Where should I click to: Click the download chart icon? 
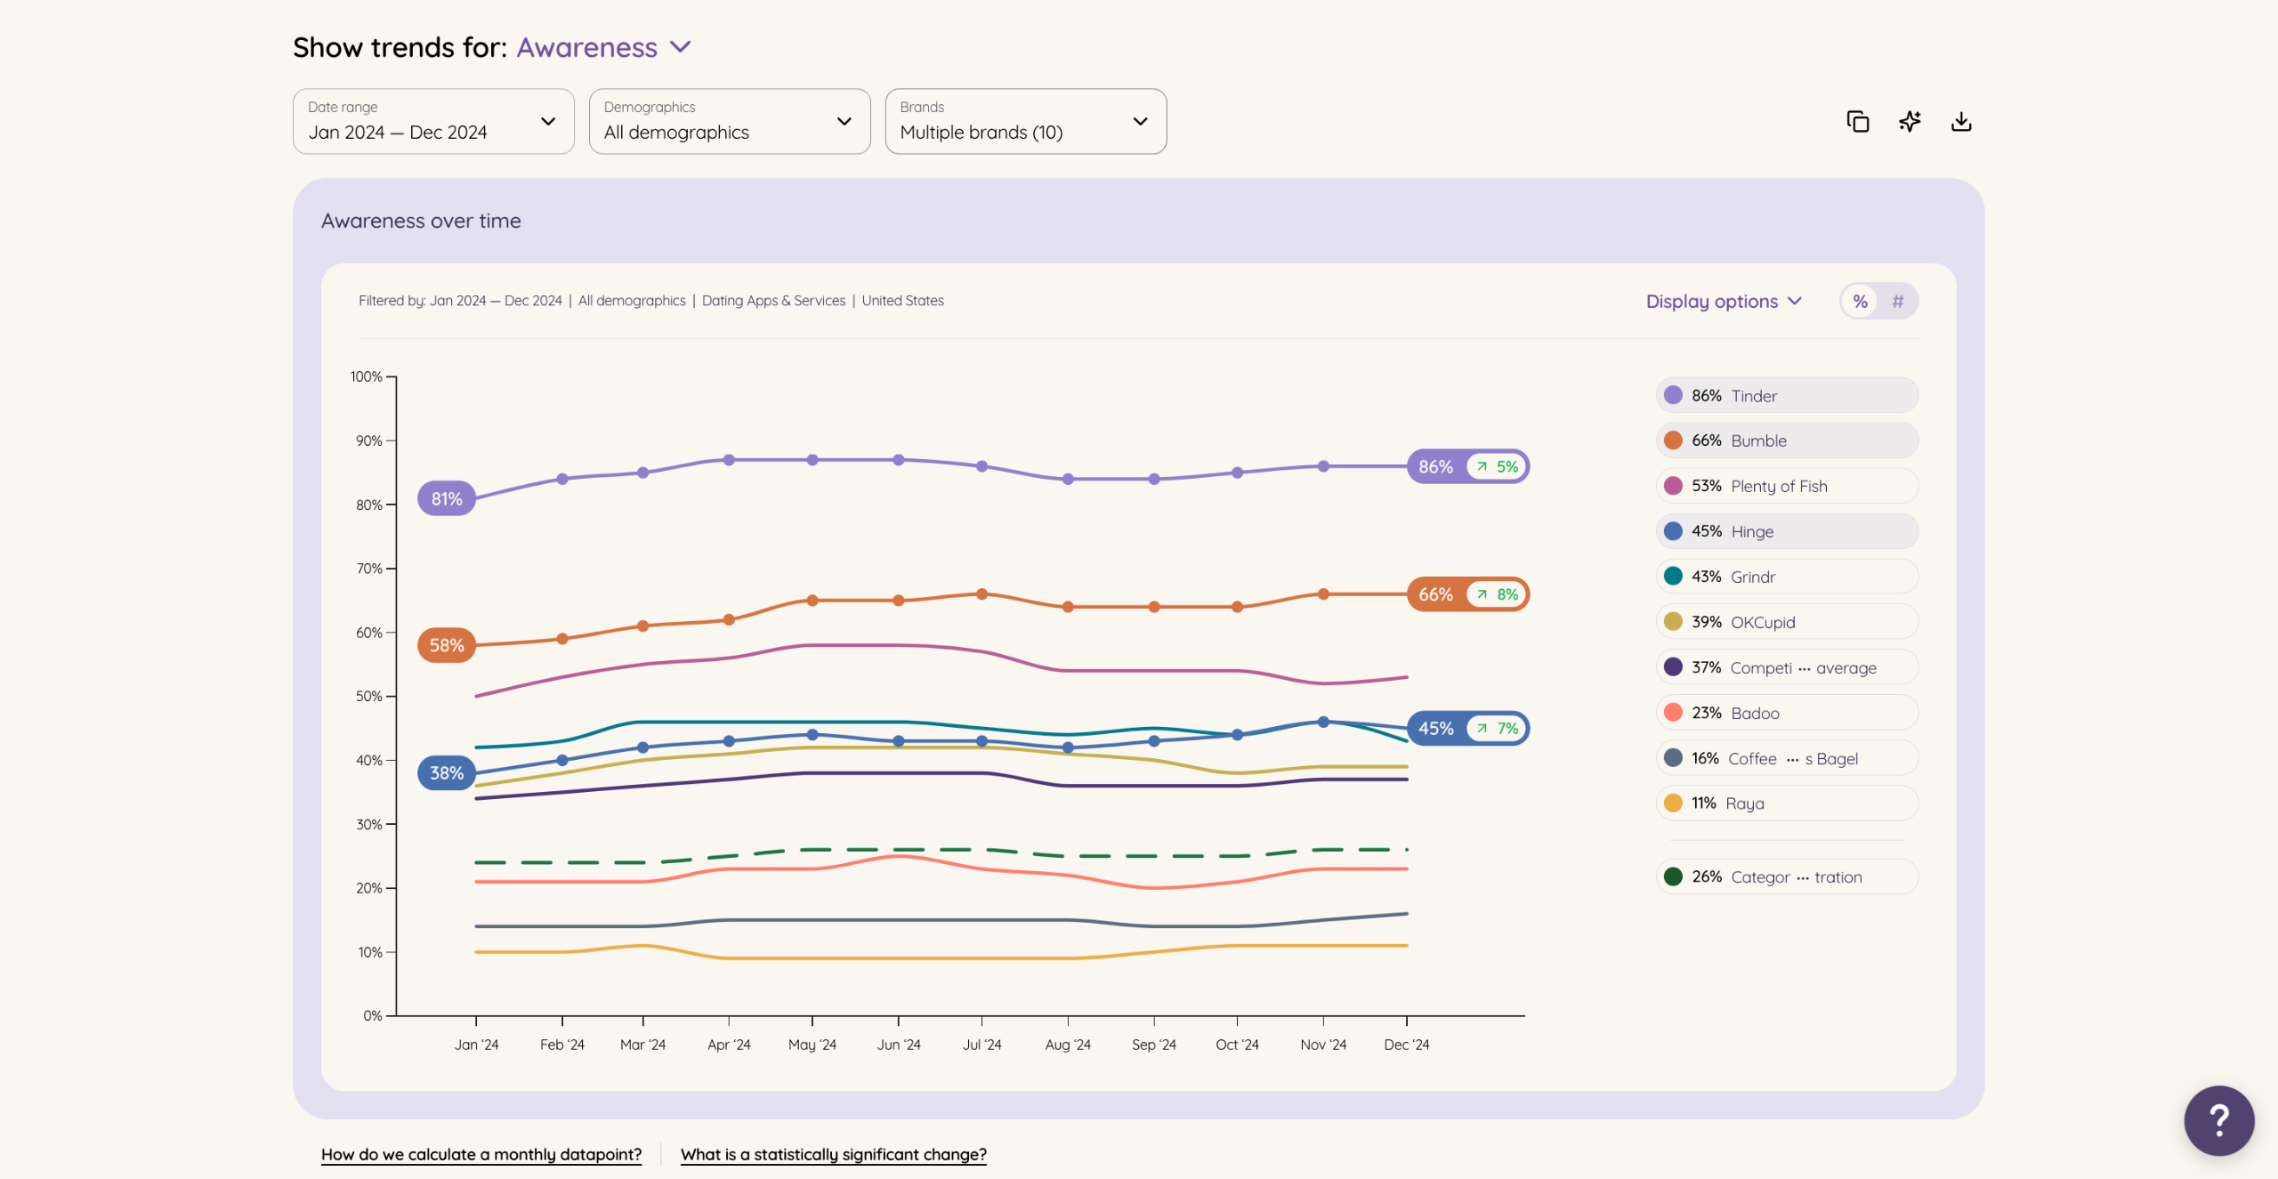point(1961,122)
